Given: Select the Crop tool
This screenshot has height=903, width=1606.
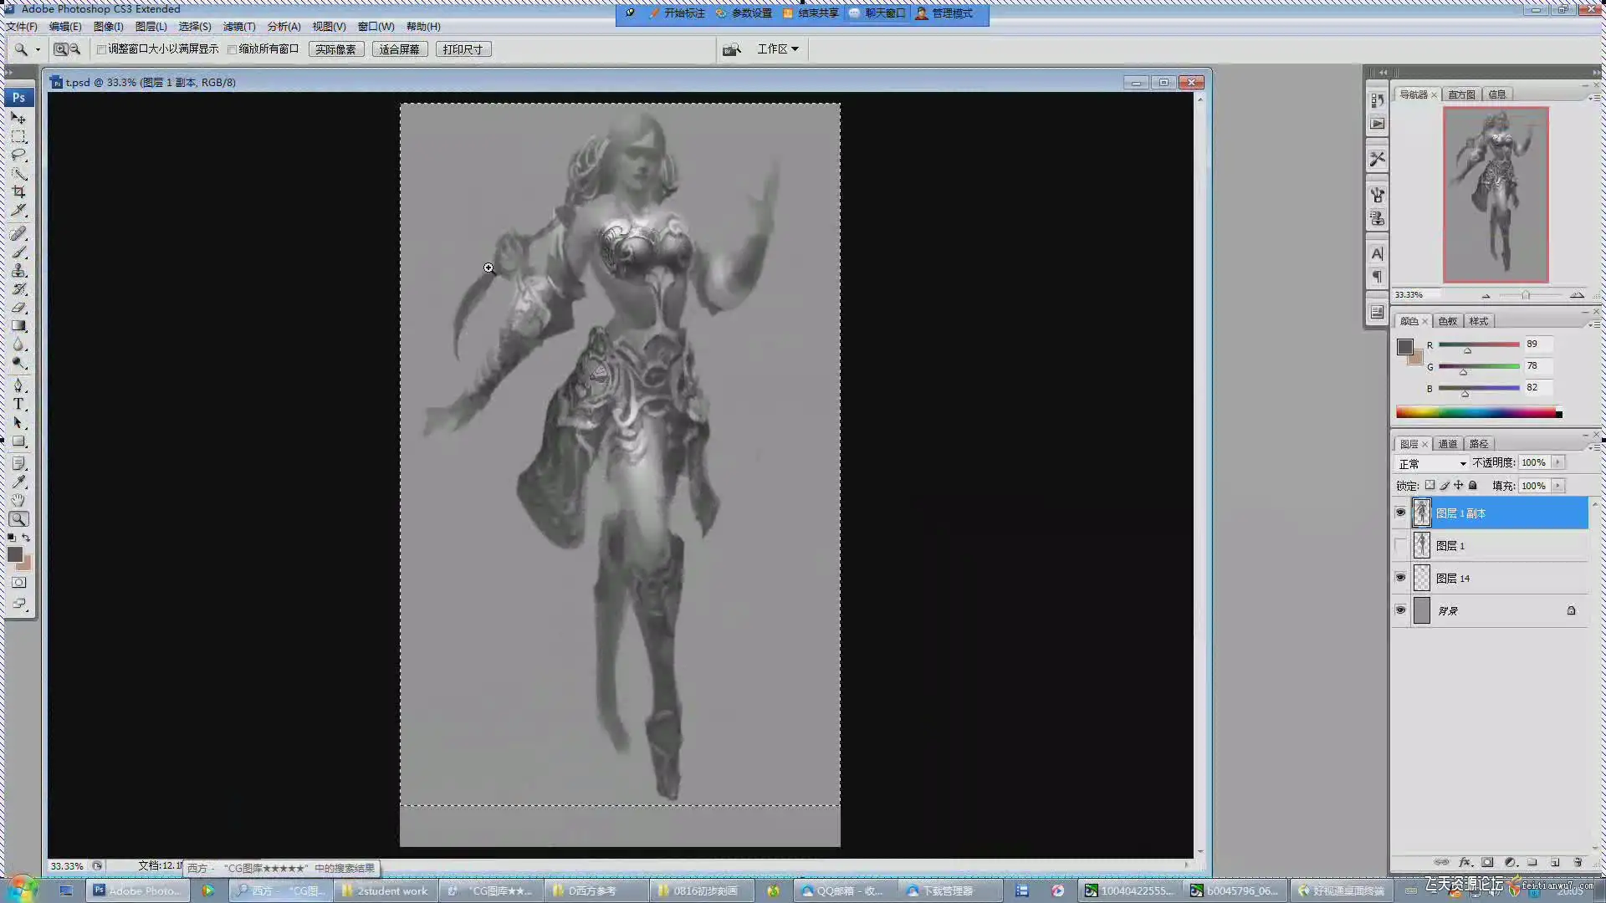Looking at the screenshot, I should (x=18, y=191).
